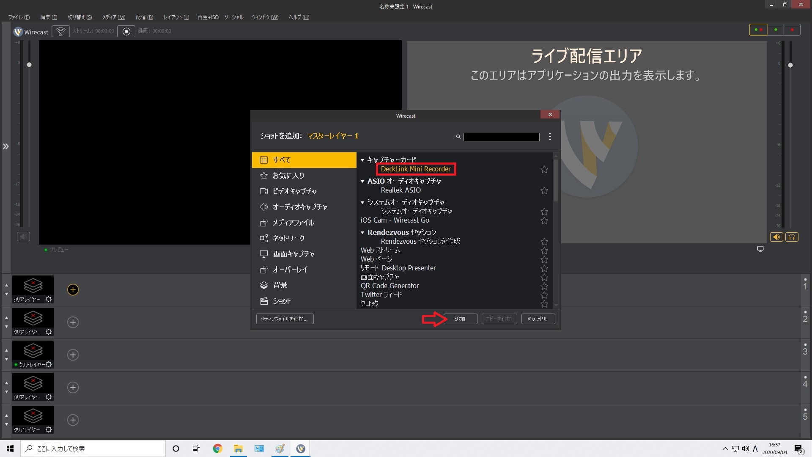Add shot to layer 5 plus icon
The image size is (812, 457).
73,420
